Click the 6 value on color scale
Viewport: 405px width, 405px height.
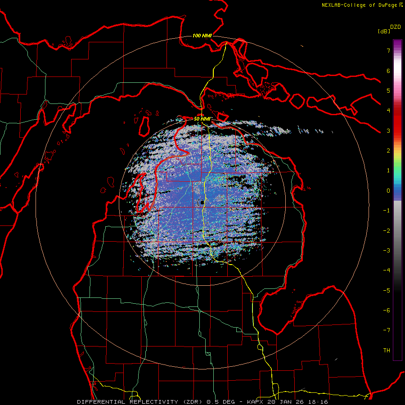pyautogui.click(x=388, y=71)
